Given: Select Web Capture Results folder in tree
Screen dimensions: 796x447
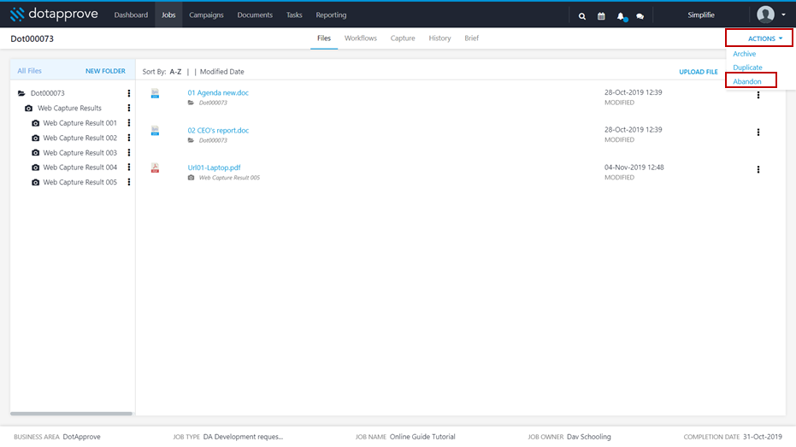Looking at the screenshot, I should point(69,108).
